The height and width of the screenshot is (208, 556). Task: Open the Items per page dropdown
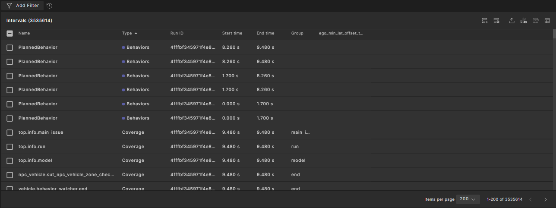[x=468, y=199]
